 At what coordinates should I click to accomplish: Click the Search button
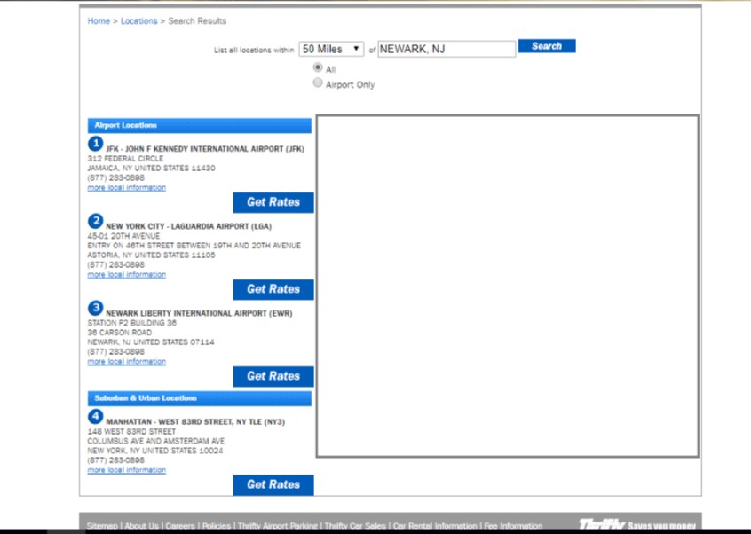(547, 46)
